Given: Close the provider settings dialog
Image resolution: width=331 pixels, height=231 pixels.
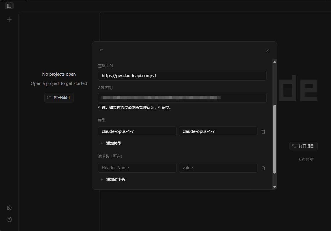Looking at the screenshot, I should click(x=268, y=50).
